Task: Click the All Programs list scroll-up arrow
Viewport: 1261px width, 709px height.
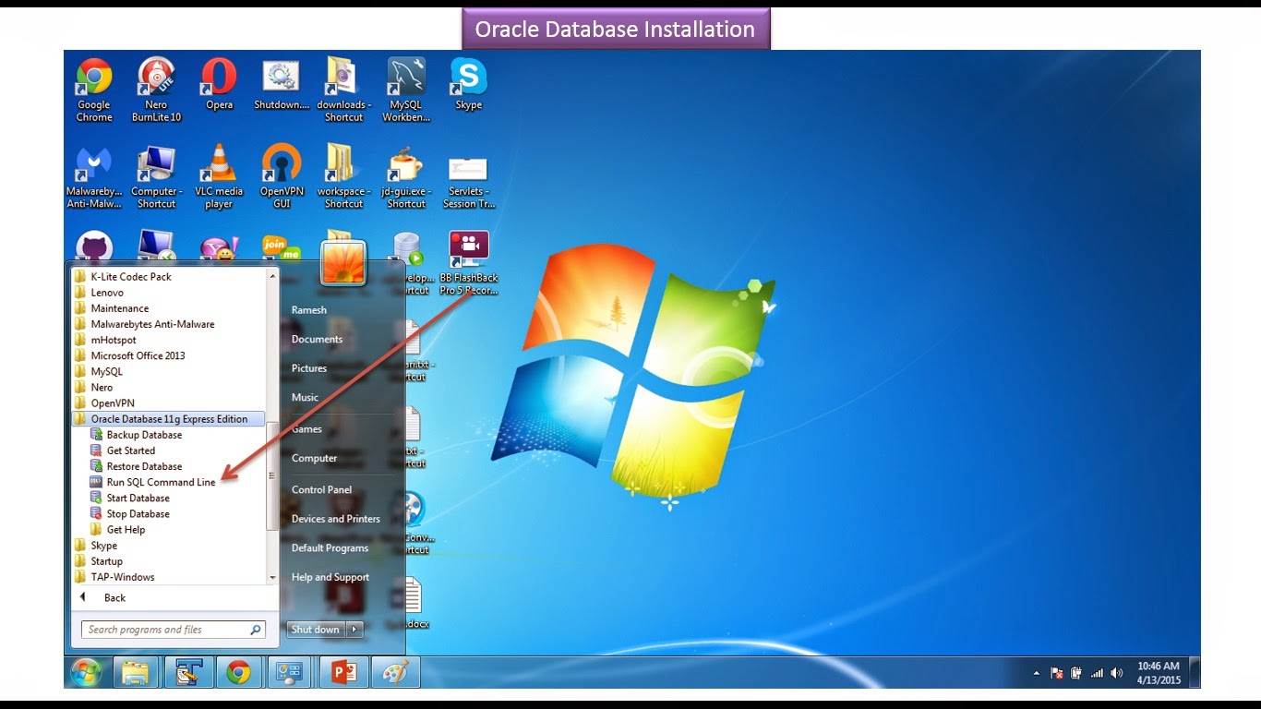Action: click(x=271, y=276)
